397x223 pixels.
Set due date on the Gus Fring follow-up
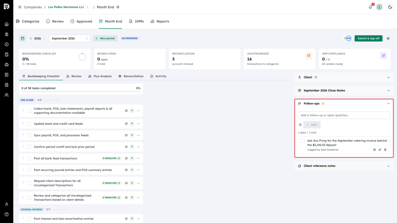(375, 150)
